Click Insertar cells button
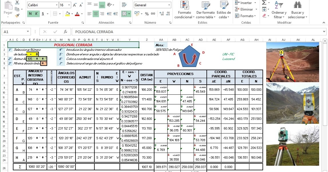This screenshot has height=172, width=328. (x=246, y=3)
